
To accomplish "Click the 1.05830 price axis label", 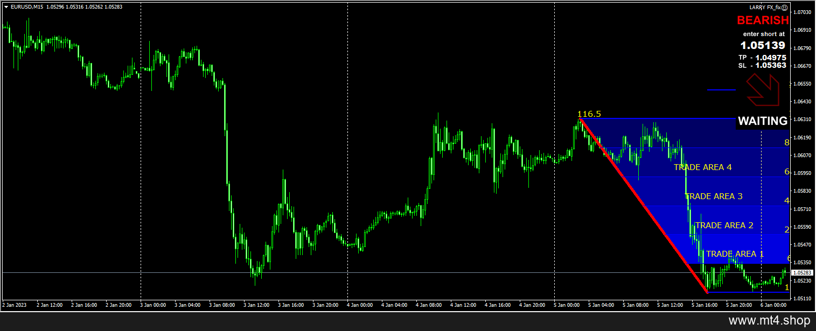I will click(x=803, y=191).
